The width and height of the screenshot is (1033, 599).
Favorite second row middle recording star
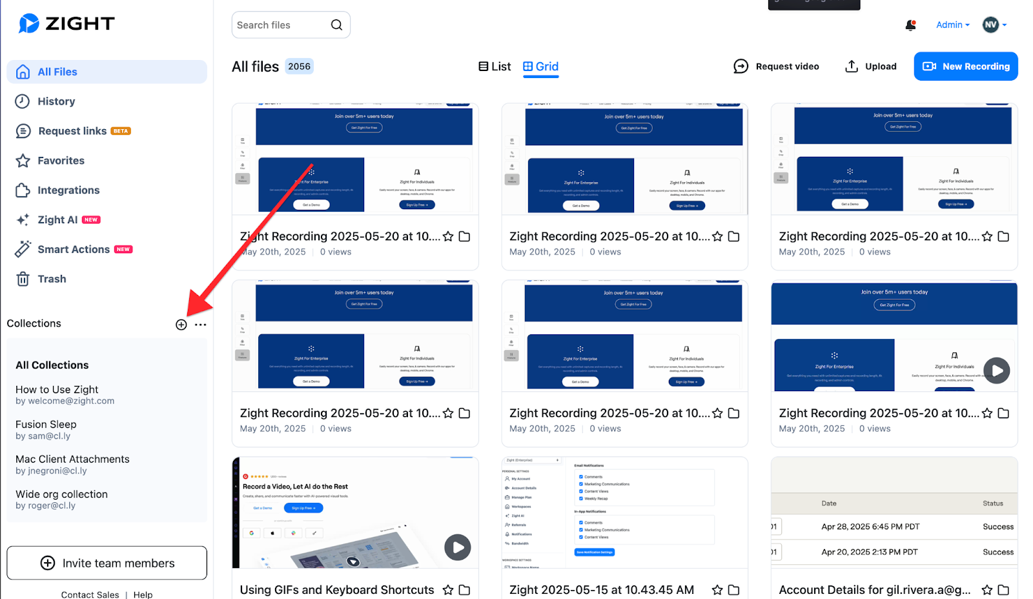717,413
